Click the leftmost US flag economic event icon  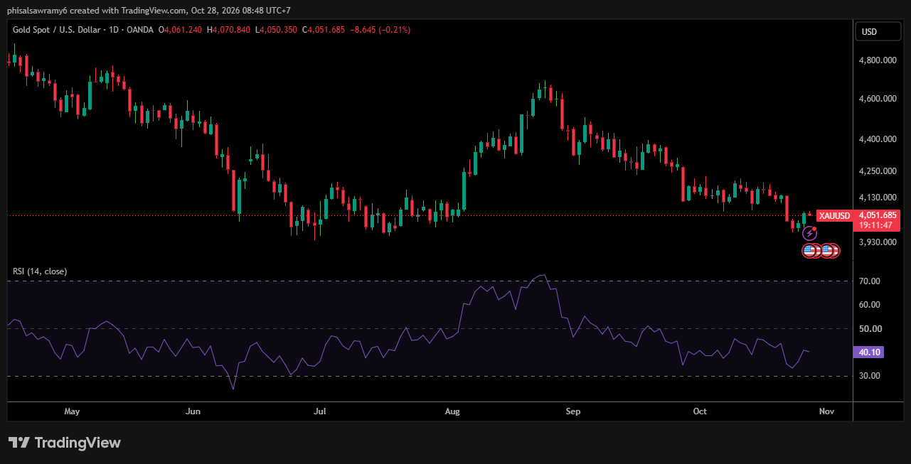[x=809, y=250]
